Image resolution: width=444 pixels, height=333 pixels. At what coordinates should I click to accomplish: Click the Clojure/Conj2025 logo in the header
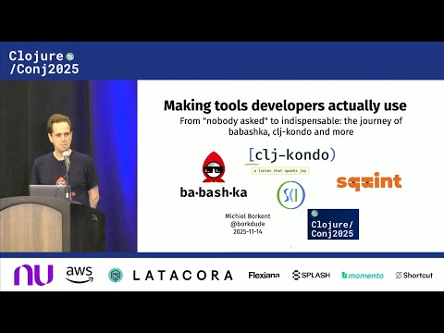click(x=43, y=63)
